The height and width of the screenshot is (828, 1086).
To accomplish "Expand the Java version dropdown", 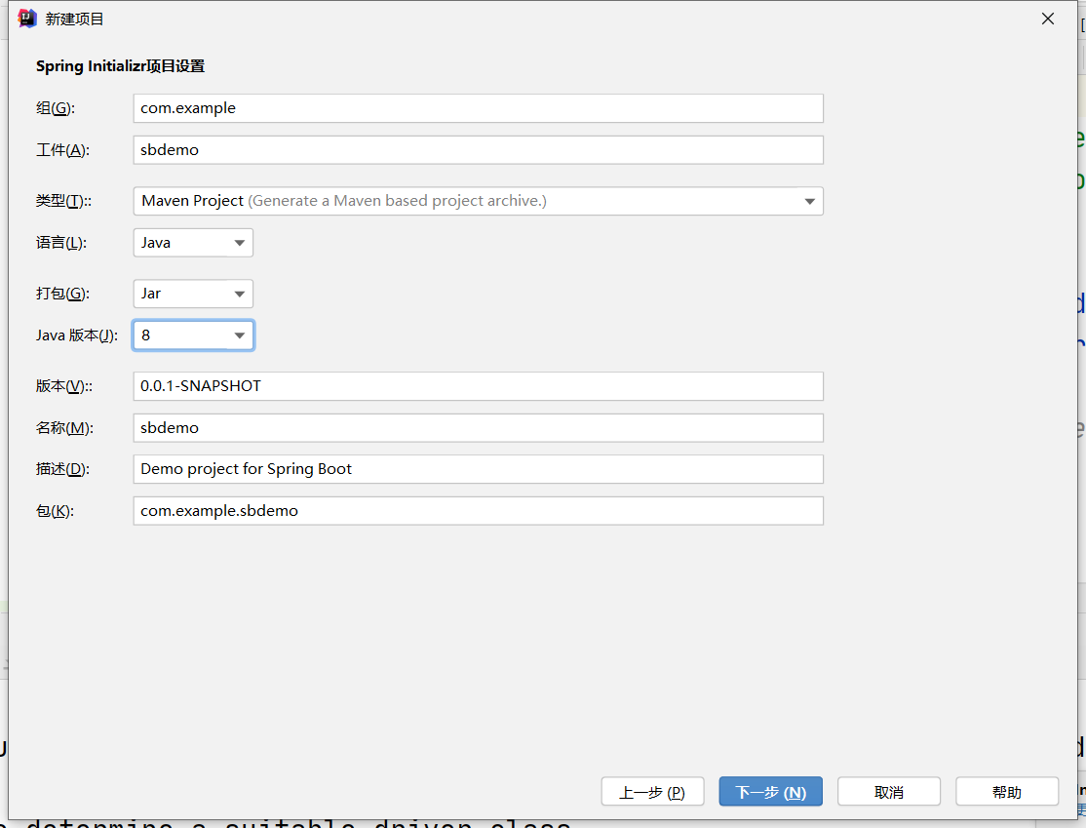I will (x=193, y=335).
